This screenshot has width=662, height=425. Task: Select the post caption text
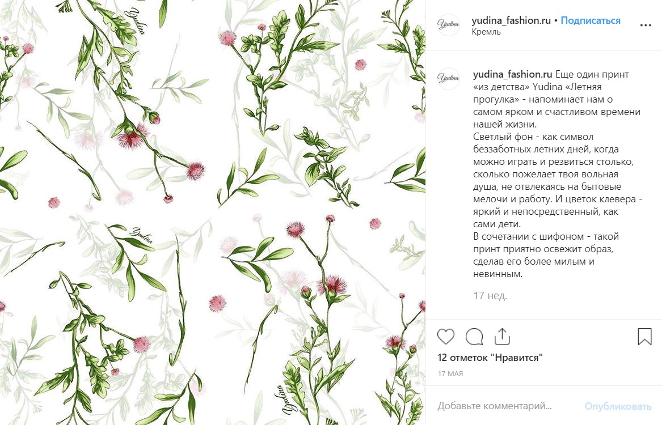(x=557, y=174)
